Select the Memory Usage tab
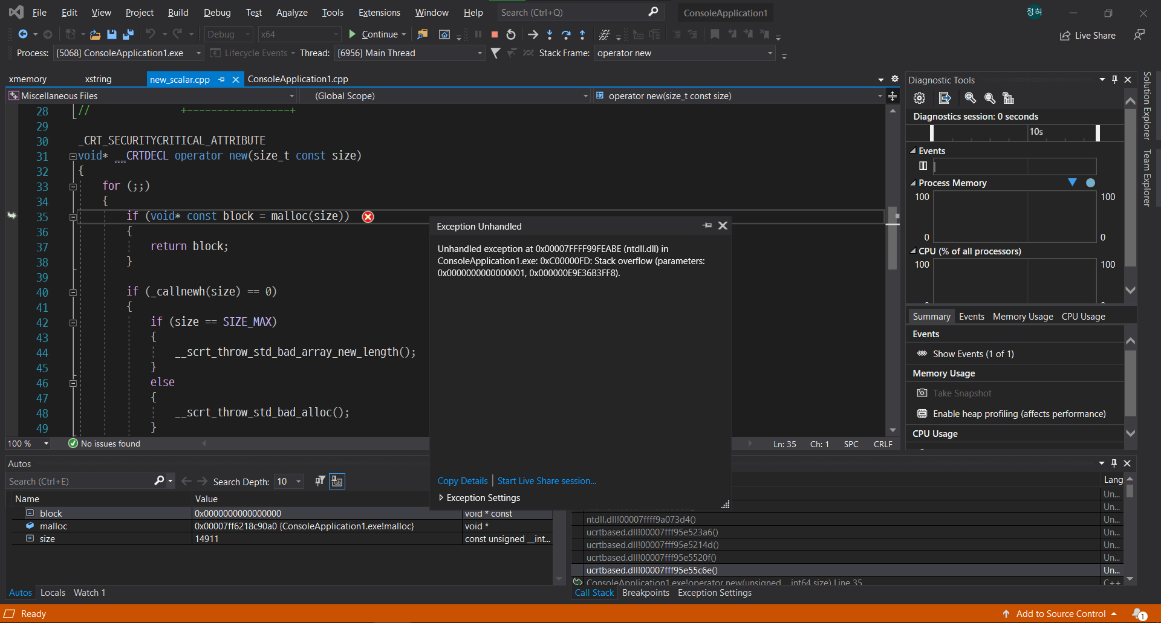 point(1022,316)
